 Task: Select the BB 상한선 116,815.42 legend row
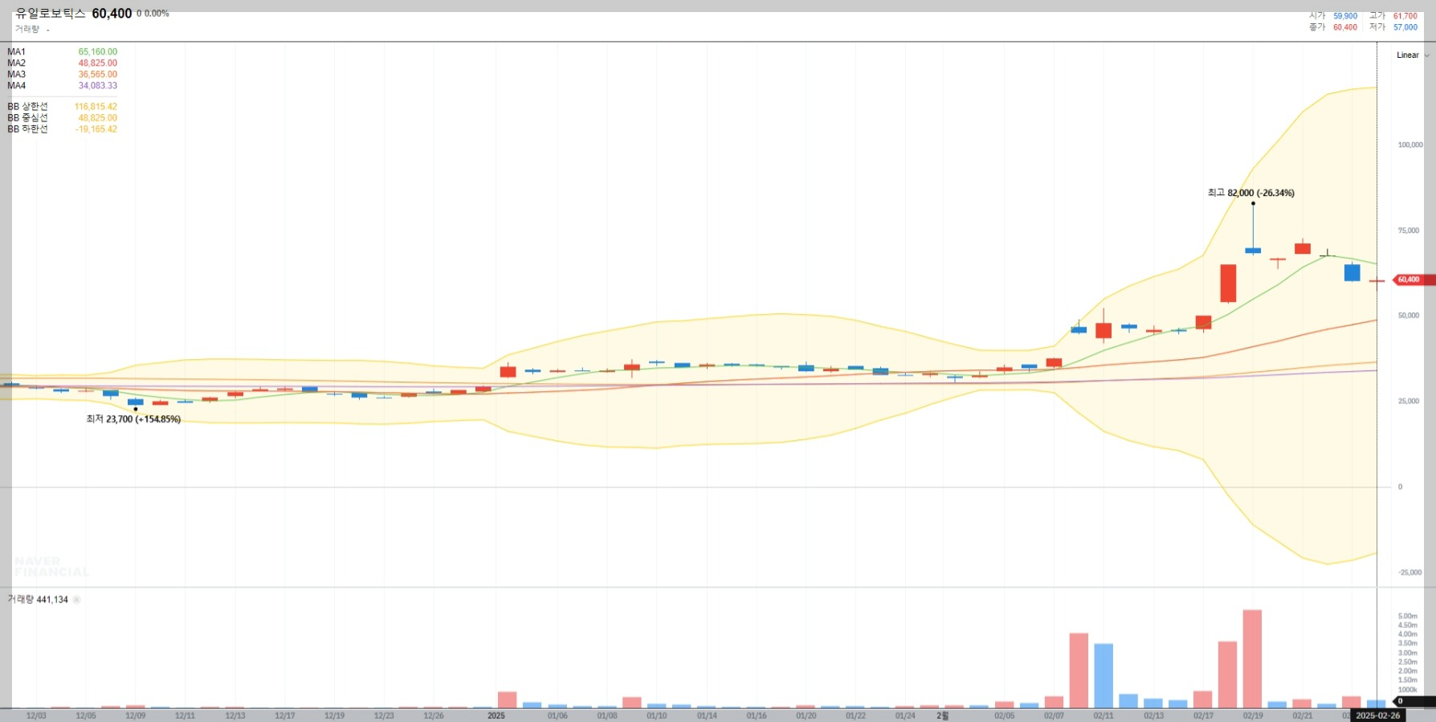point(62,107)
